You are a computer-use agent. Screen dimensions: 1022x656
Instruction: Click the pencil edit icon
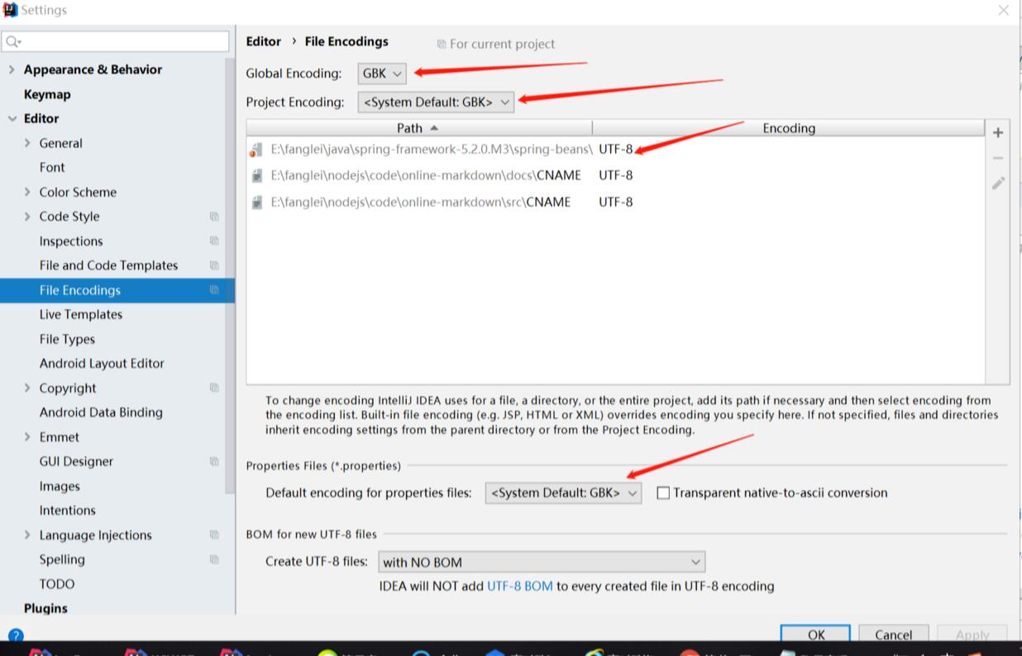coord(998,183)
